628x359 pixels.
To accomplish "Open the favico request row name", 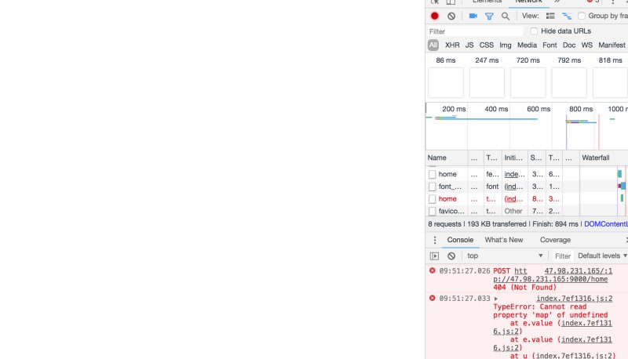I will point(451,211).
